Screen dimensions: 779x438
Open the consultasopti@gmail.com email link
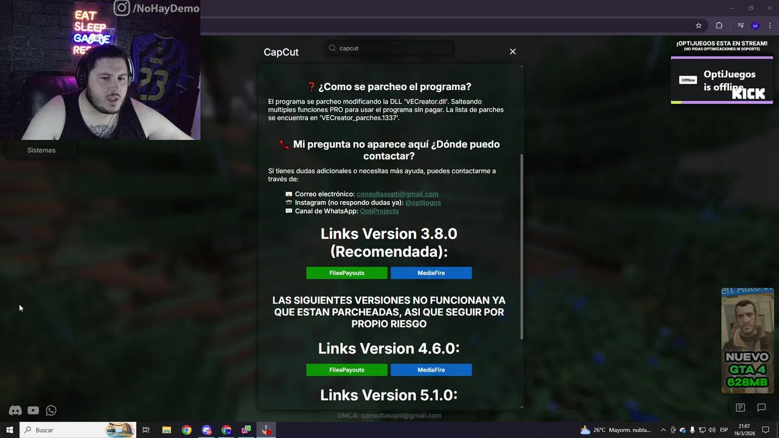[397, 194]
